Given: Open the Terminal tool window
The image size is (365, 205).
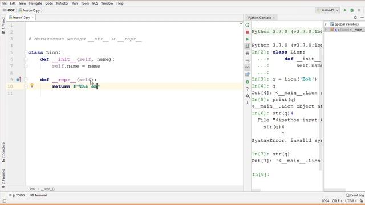Looking at the screenshot, I should tap(39, 195).
